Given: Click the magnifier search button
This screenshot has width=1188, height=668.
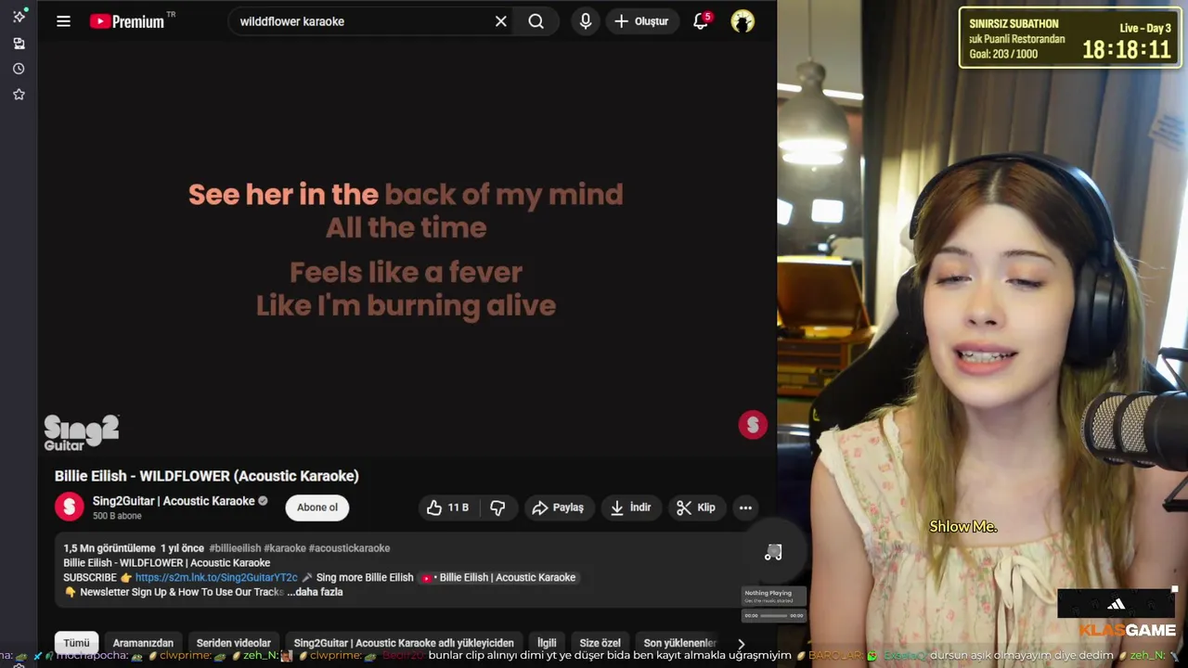Looking at the screenshot, I should coord(536,21).
